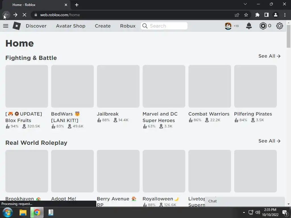Viewport: 291px width, 218px height.
Task: Open the hamburger navigation menu
Action: pos(6,26)
